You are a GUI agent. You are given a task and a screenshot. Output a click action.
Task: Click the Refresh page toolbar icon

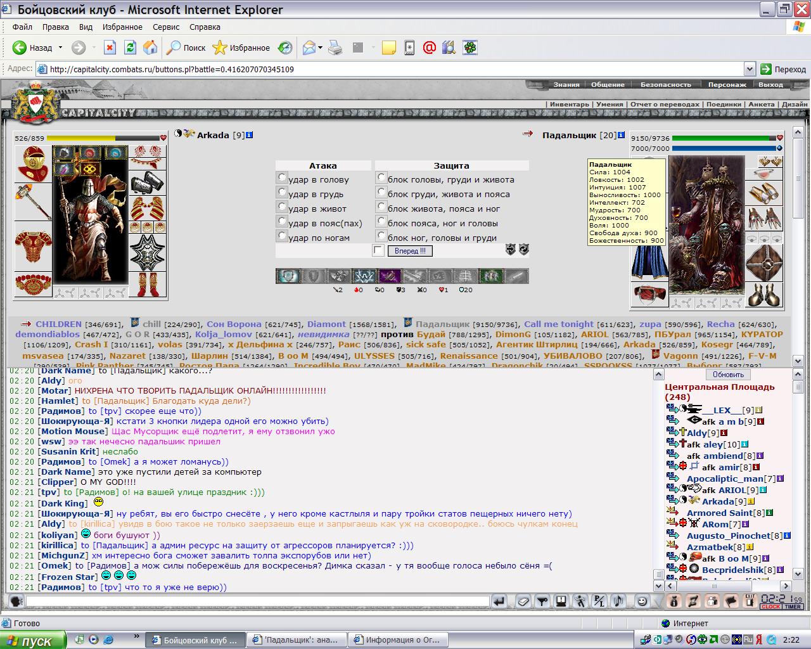pos(130,48)
